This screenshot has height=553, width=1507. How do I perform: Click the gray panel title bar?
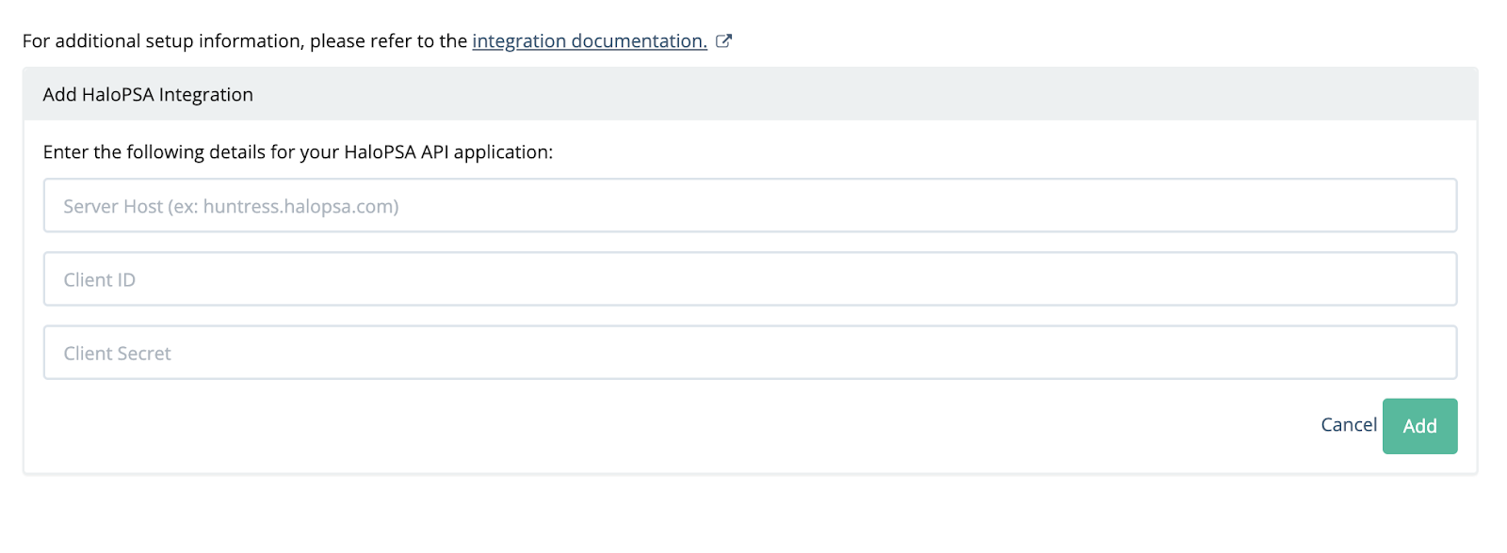click(x=750, y=94)
